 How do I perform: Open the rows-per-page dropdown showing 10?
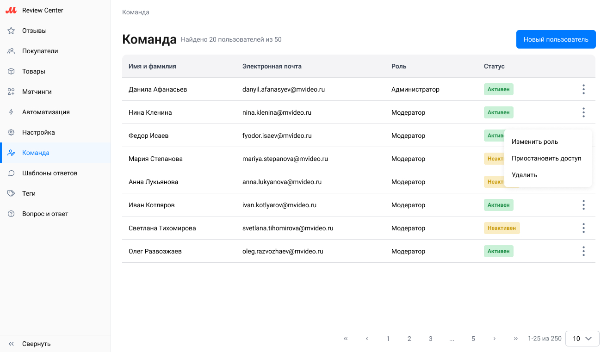tap(582, 339)
